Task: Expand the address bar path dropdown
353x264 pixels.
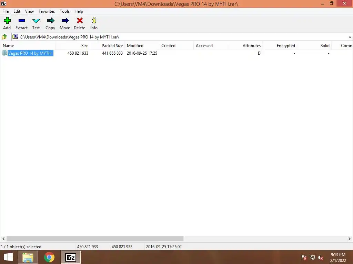Action: coord(350,37)
